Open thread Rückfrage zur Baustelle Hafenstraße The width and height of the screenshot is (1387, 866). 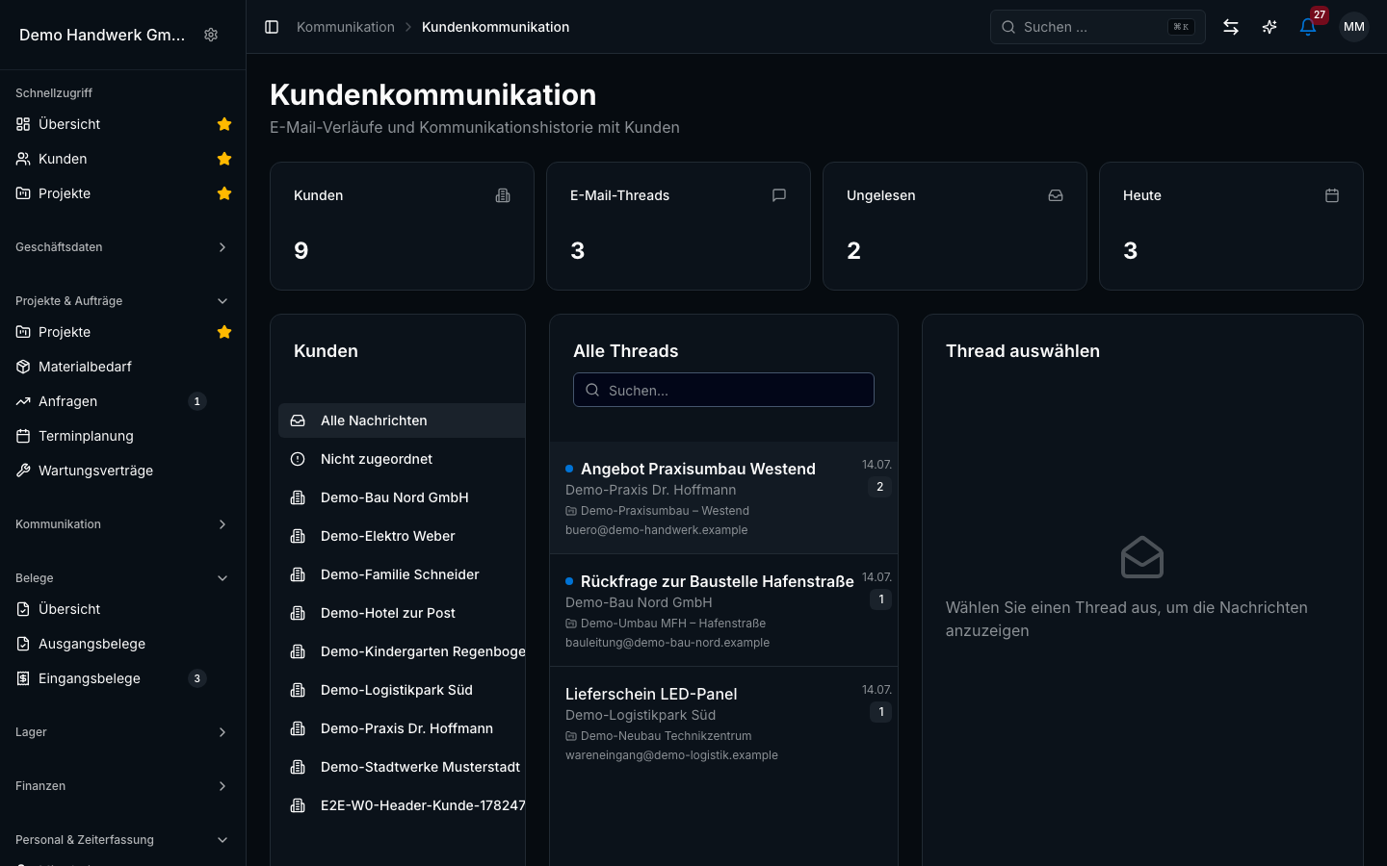(x=723, y=610)
